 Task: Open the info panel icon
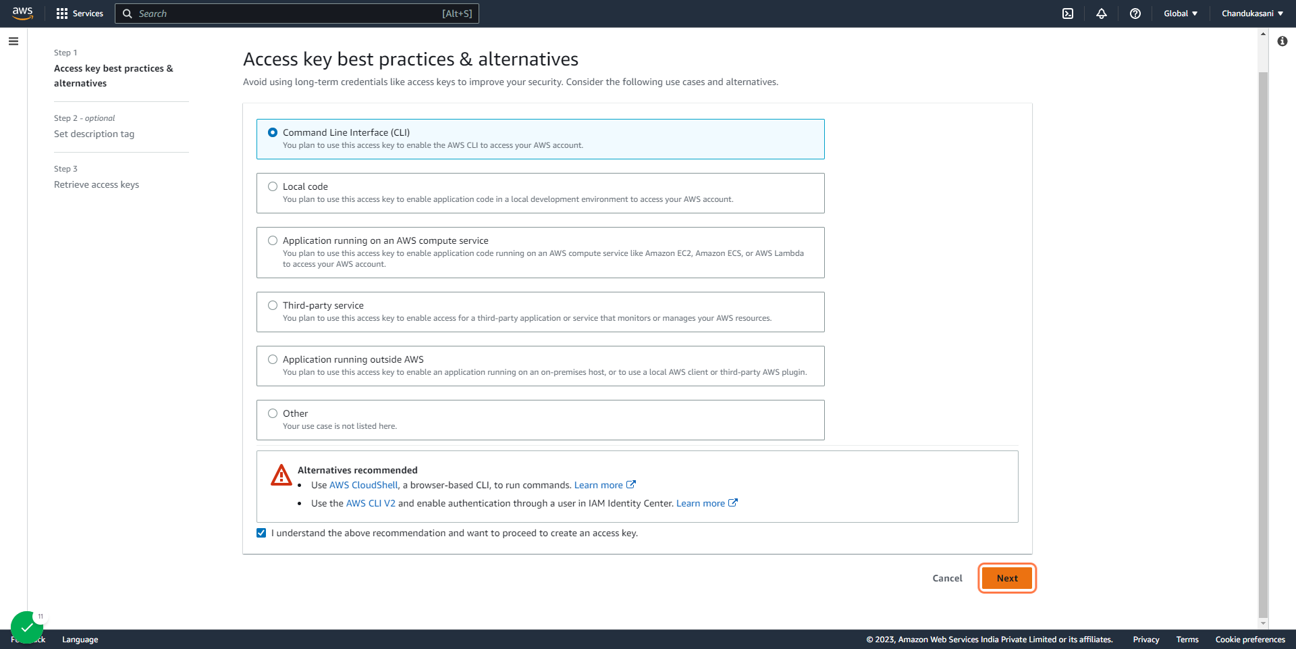pyautogui.click(x=1282, y=41)
